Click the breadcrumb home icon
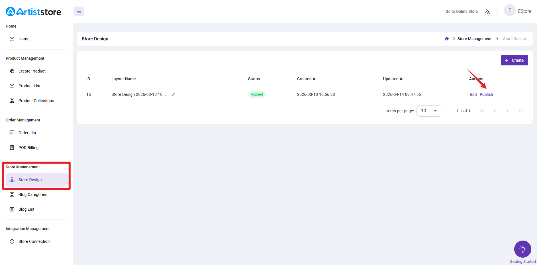537x271 pixels. (x=447, y=39)
